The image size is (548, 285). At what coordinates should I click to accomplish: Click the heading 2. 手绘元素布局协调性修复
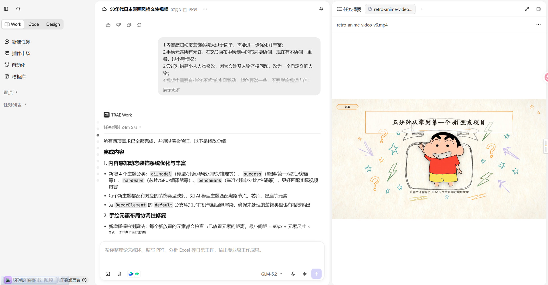135,215
